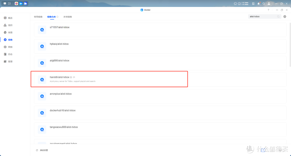Image resolution: width=291 pixels, height=156 pixels.
Task: Open the apps grid launcher in taskbar
Action: point(9,3)
